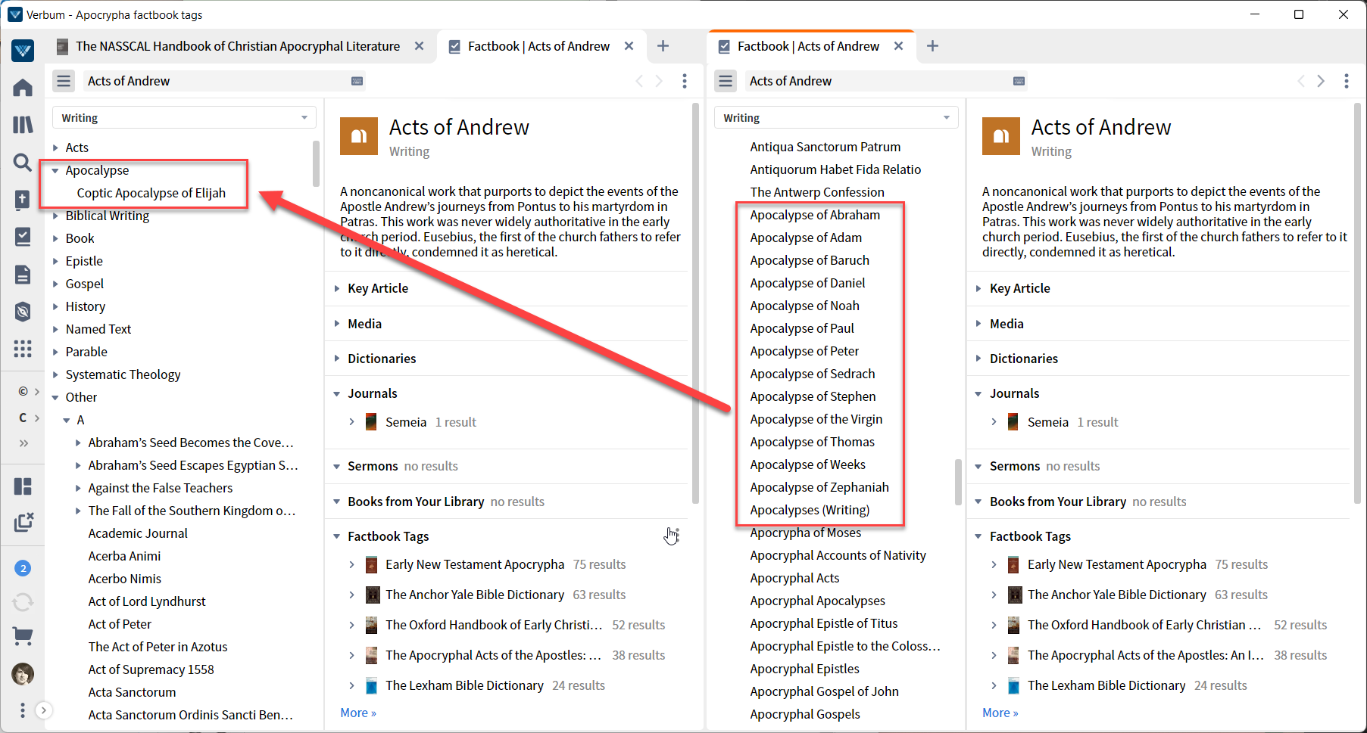Expand the Gospel tree node

point(55,284)
